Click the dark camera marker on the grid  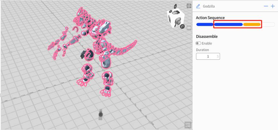pos(101,115)
